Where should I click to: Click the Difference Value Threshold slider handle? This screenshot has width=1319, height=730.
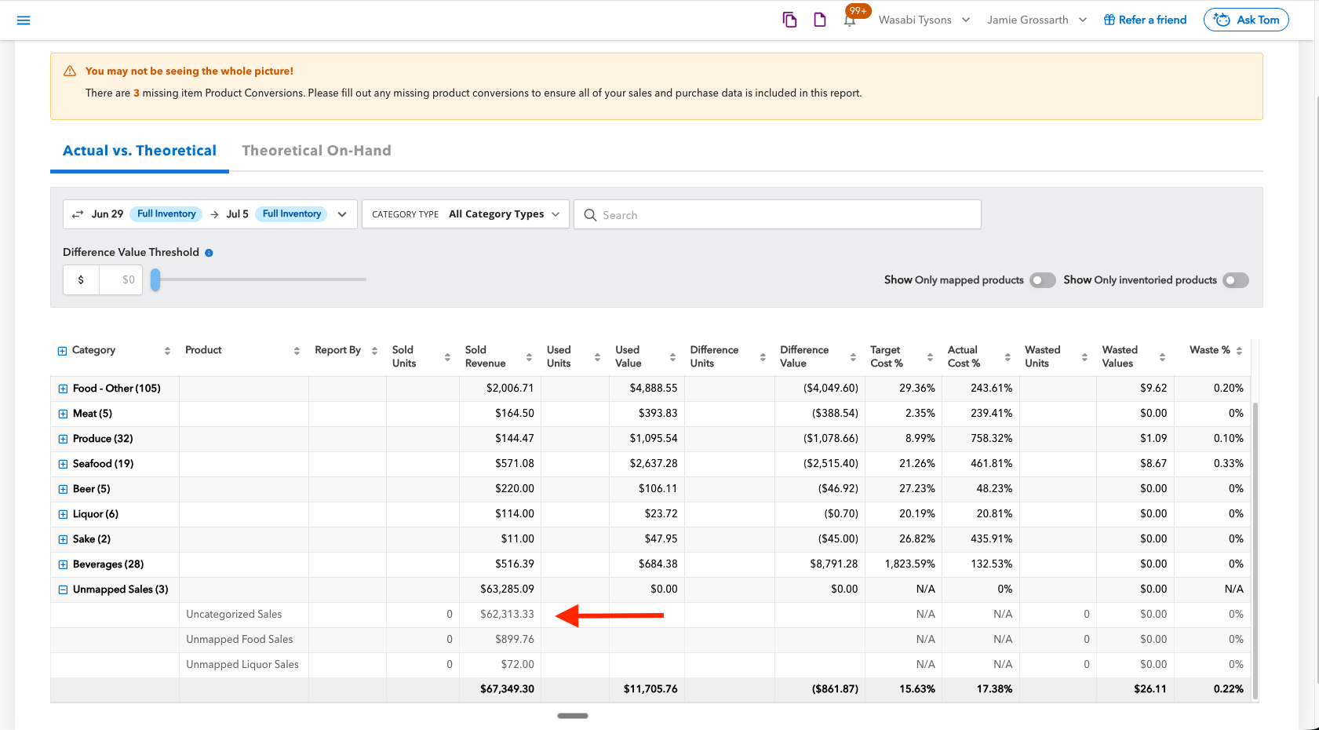click(x=155, y=279)
